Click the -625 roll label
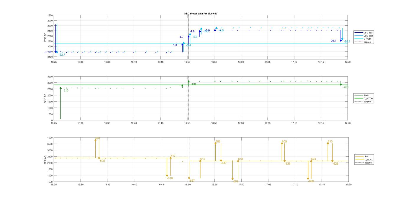The height and width of the screenshot is (204, 413). pyautogui.click(x=102, y=161)
